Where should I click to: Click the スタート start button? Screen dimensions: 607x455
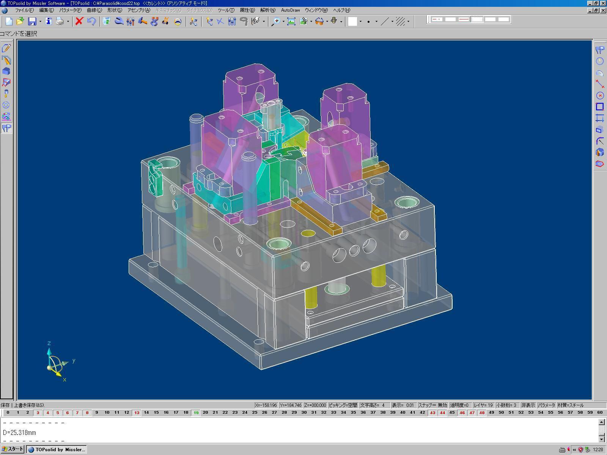pos(13,449)
